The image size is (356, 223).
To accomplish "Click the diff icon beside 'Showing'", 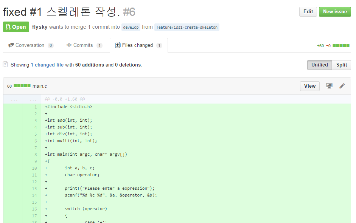I will click(x=5, y=65).
